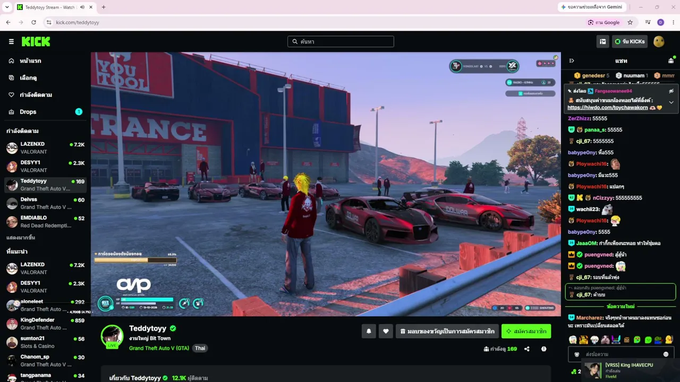Open the chat gifts icon with green dot
Image resolution: width=680 pixels, height=382 pixels.
pyautogui.click(x=670, y=60)
